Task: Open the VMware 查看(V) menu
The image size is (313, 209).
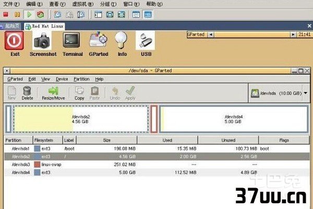Action: (x=57, y=4)
